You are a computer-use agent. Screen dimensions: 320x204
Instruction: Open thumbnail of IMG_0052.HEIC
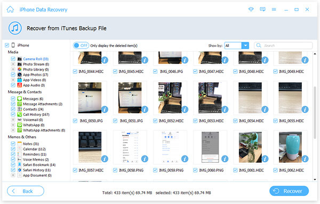coord(170,98)
